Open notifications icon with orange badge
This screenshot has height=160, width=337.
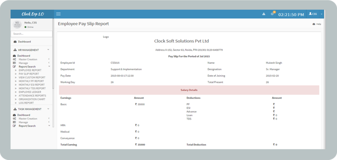(x=273, y=13)
